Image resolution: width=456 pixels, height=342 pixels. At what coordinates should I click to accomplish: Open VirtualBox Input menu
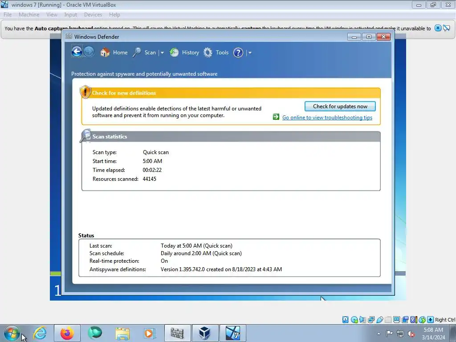click(x=71, y=15)
